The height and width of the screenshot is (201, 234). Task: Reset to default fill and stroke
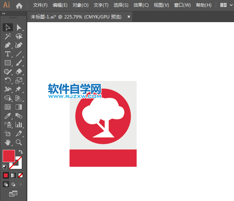(4, 167)
